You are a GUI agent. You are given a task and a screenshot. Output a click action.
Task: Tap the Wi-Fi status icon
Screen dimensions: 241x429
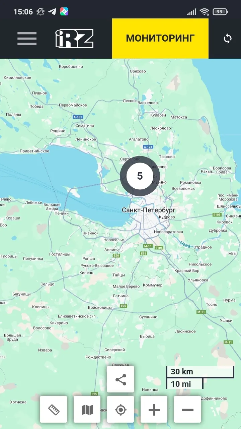pos(205,12)
